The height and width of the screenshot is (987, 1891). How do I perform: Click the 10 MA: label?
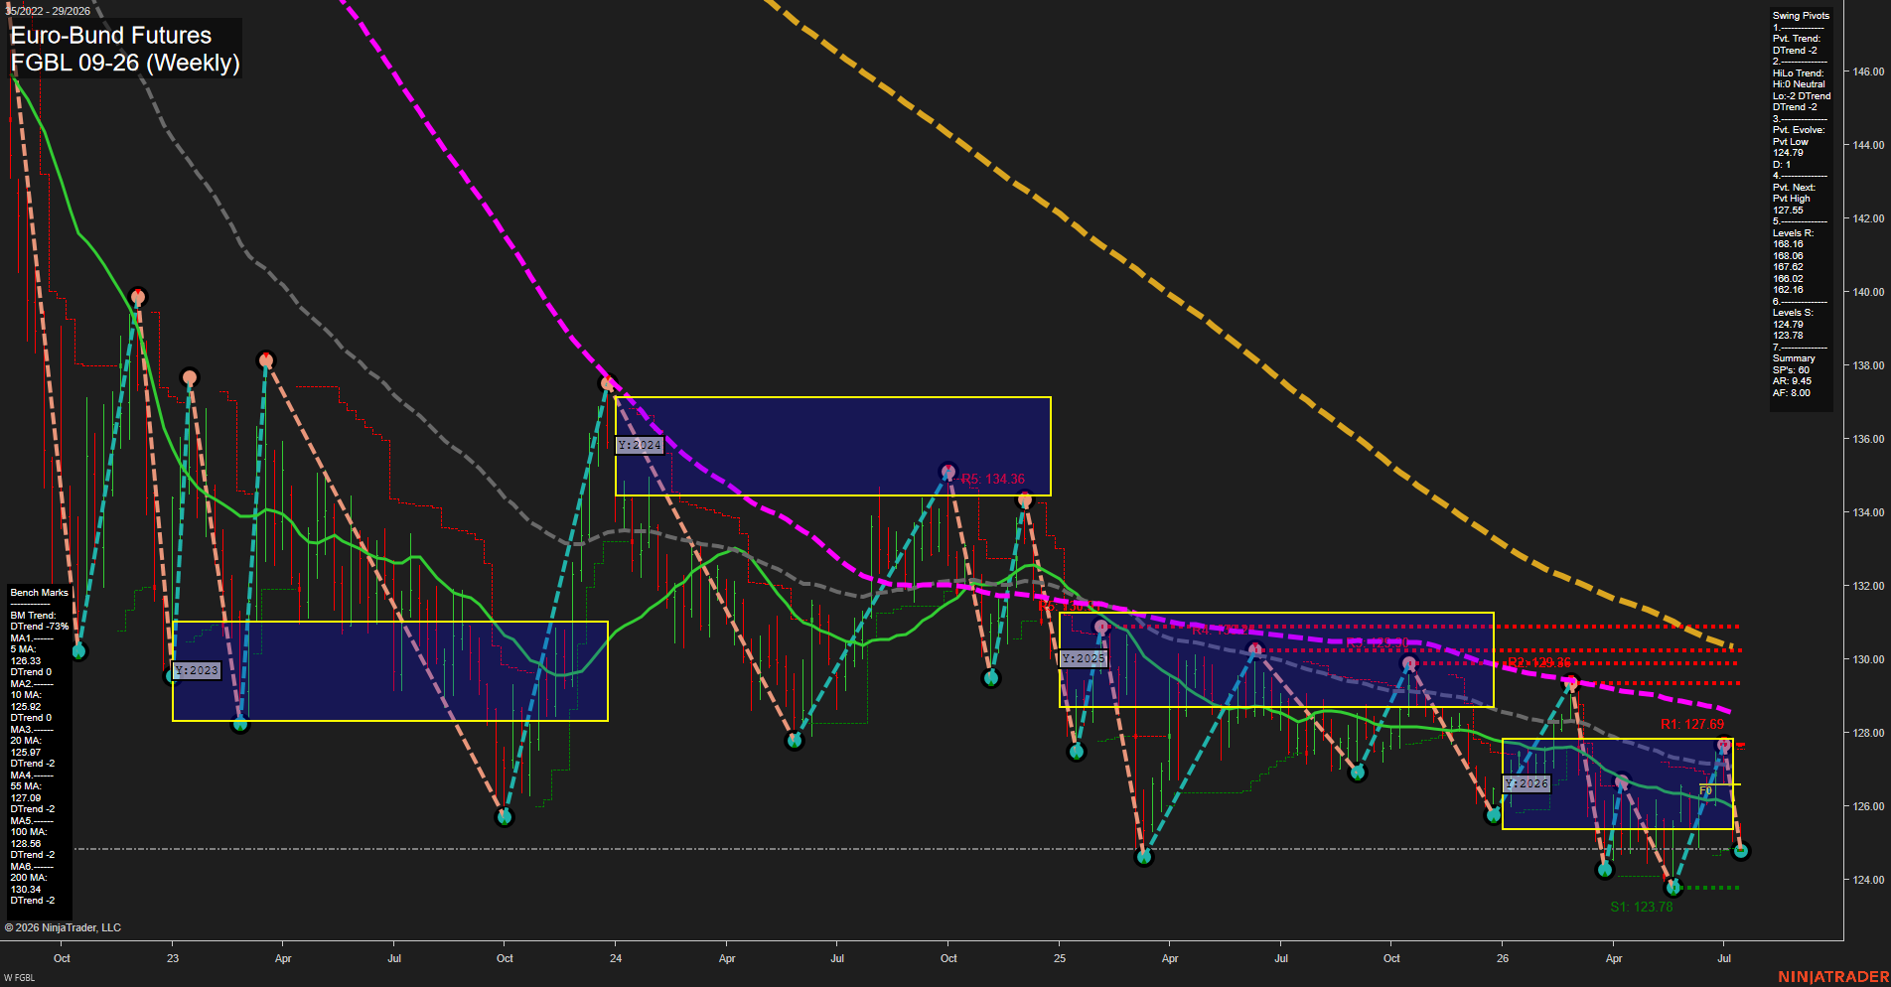(26, 695)
